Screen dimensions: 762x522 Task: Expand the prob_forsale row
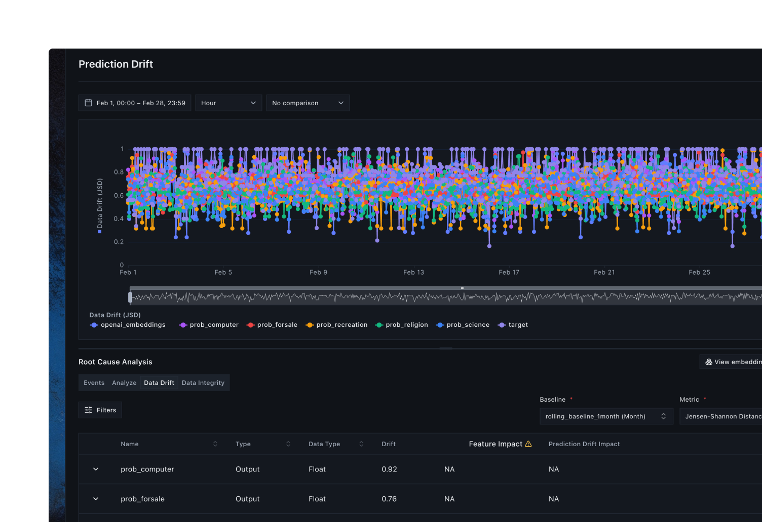[x=96, y=499]
